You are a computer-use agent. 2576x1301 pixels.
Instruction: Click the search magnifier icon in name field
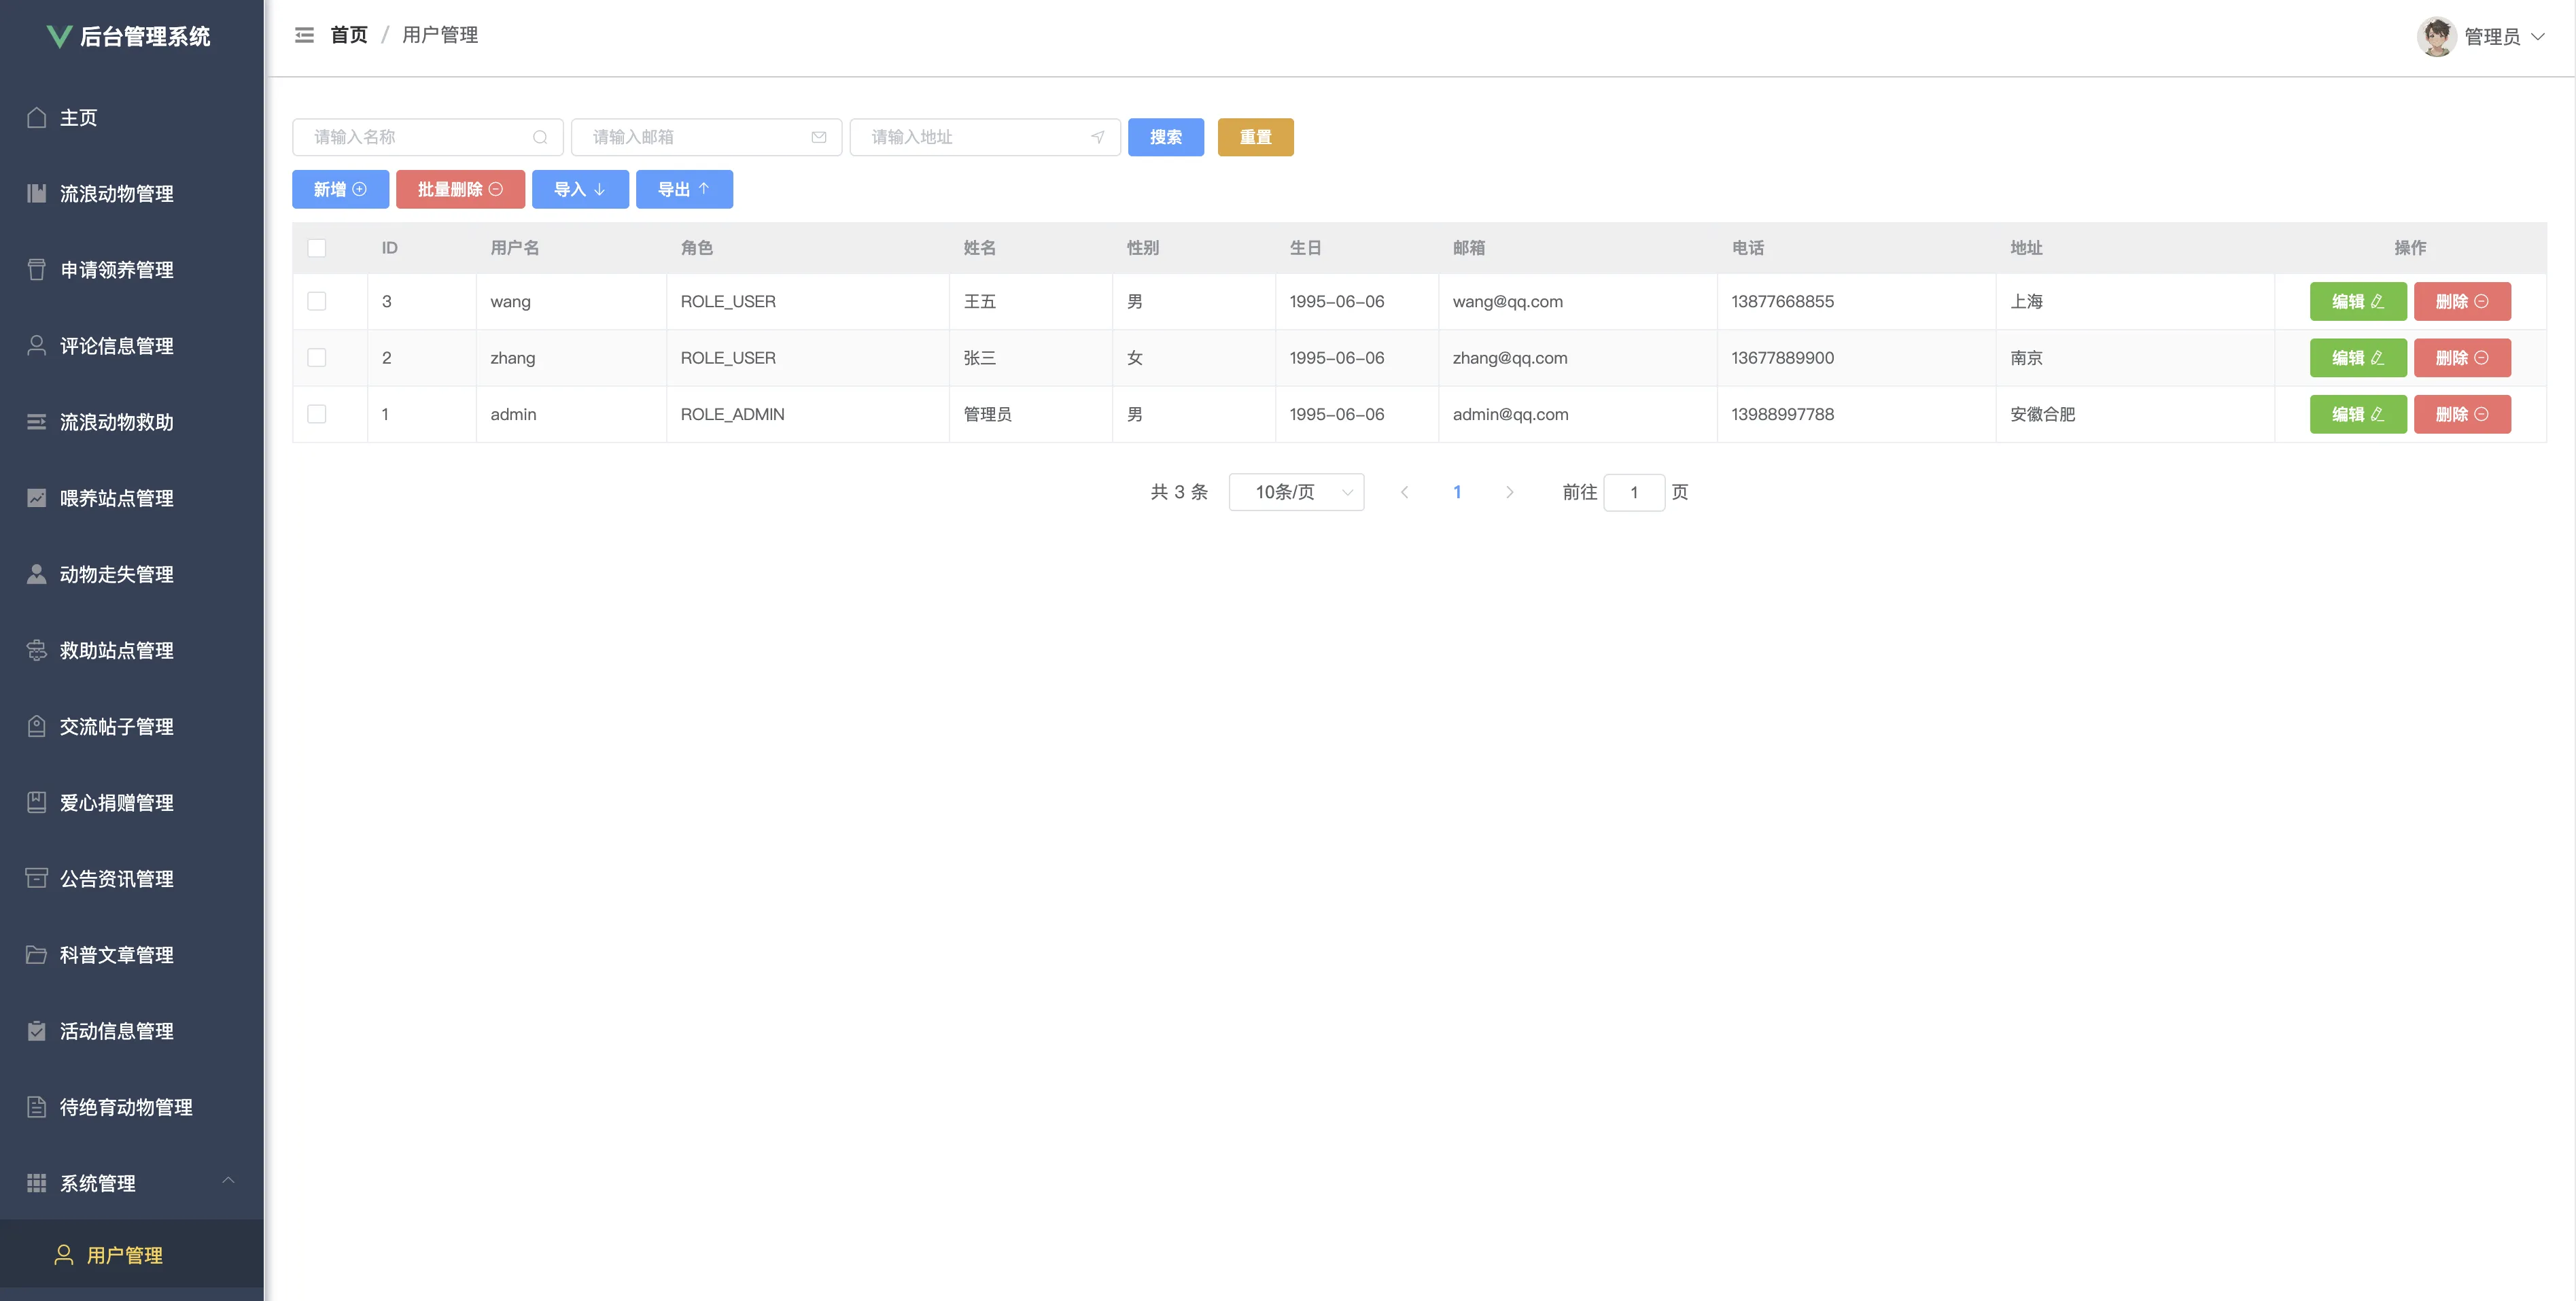540,137
